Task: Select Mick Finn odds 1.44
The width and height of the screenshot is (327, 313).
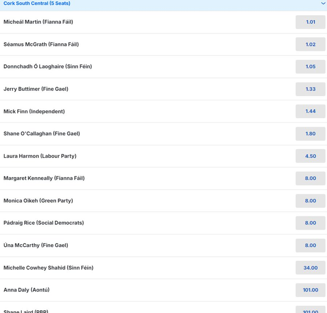Action: (x=310, y=111)
